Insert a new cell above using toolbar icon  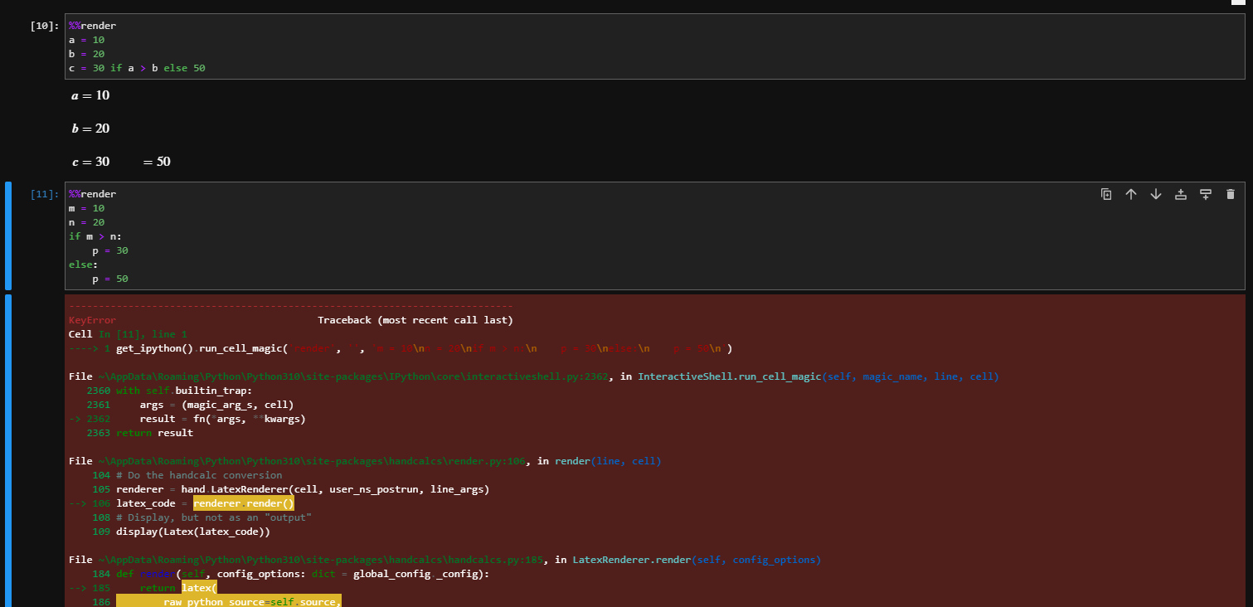click(1181, 193)
